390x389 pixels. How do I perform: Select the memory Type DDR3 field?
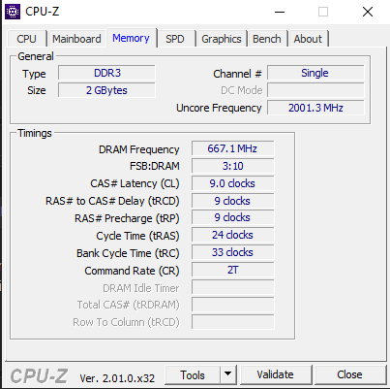click(106, 73)
